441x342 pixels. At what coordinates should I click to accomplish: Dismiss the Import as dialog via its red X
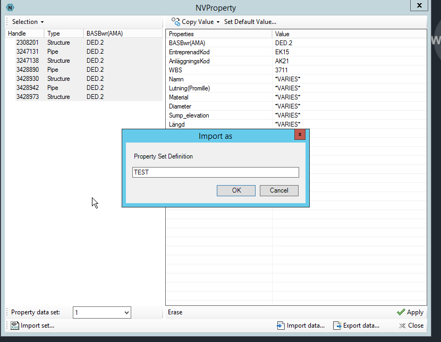pyautogui.click(x=300, y=135)
